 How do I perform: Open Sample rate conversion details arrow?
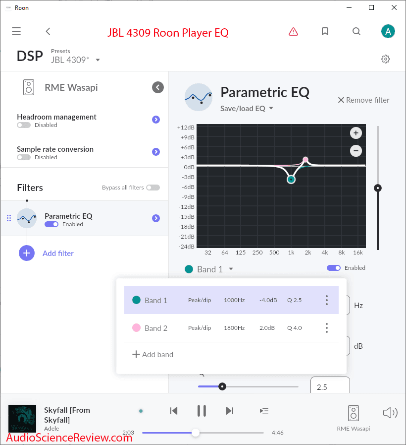point(156,152)
